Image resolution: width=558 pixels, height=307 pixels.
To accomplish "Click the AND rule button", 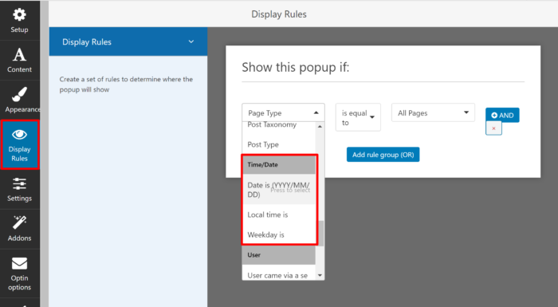I will [502, 115].
